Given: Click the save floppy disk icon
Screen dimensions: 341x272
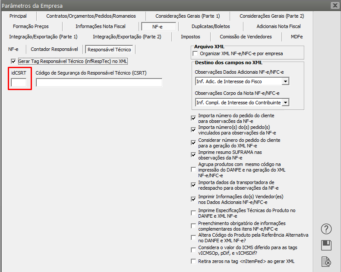Looking at the screenshot, I should 326,245.
